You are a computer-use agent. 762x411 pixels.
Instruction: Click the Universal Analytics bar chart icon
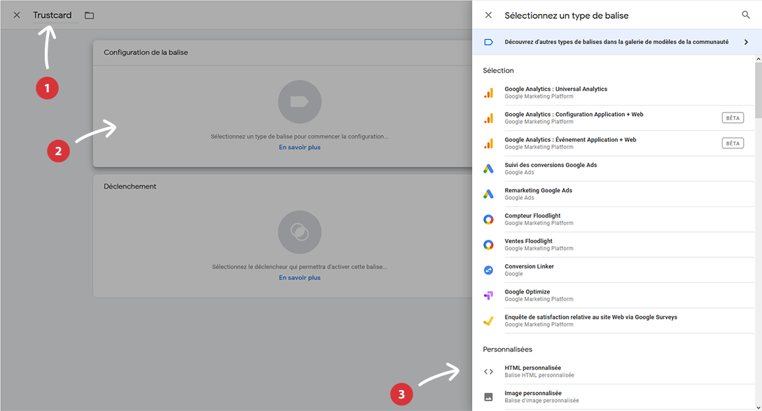488,93
